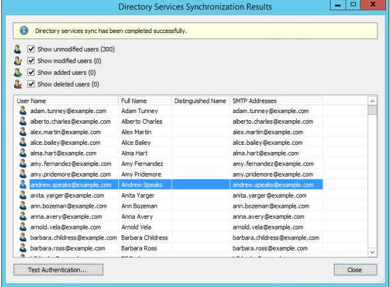Click the modified users pencil icon
Image resolution: width=390 pixels, height=287 pixels.
coord(18,61)
